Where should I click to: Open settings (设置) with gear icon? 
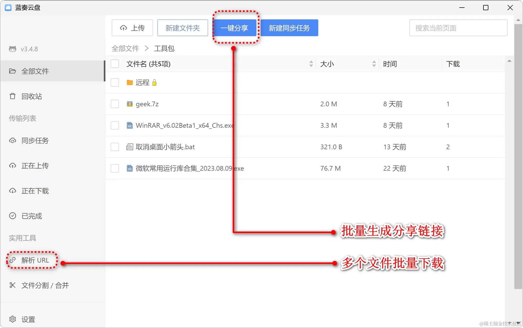point(28,319)
